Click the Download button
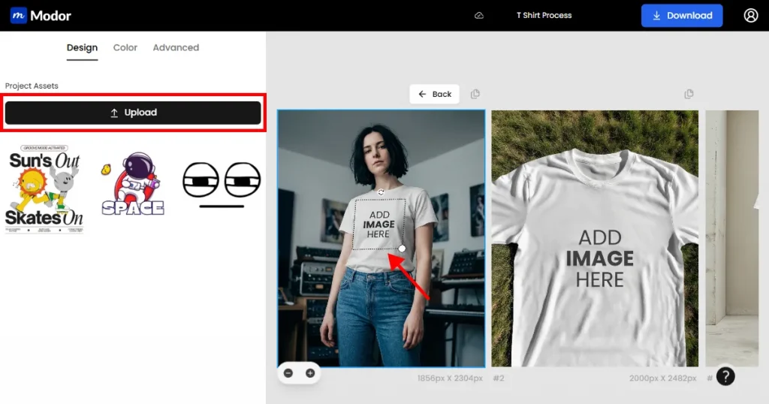Image resolution: width=769 pixels, height=404 pixels. 682,16
